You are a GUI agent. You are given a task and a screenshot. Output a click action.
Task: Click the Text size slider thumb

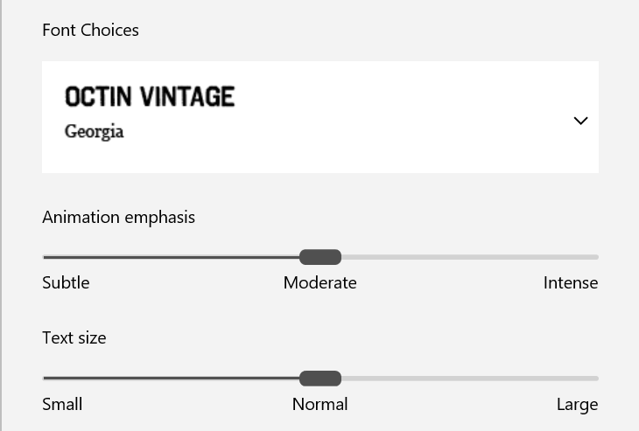pos(320,379)
